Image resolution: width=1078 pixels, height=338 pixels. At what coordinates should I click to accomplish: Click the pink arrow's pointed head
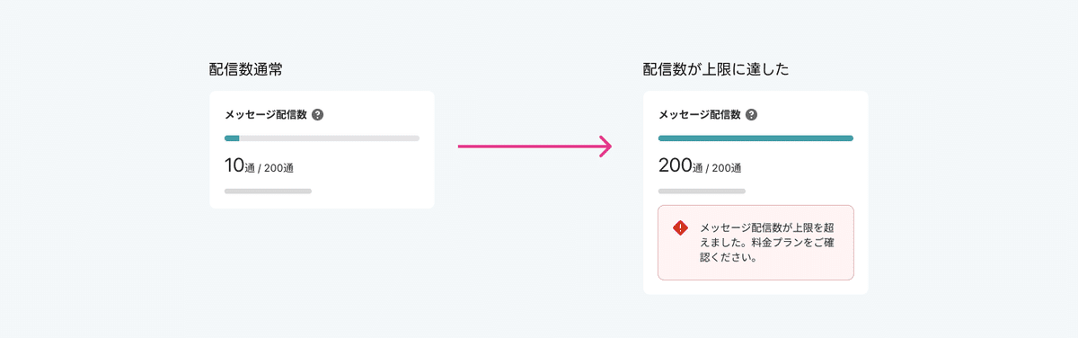pyautogui.click(x=605, y=146)
